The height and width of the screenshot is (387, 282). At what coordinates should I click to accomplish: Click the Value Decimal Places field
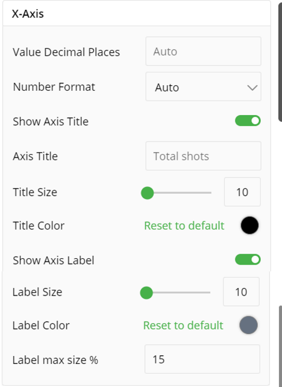click(x=203, y=51)
